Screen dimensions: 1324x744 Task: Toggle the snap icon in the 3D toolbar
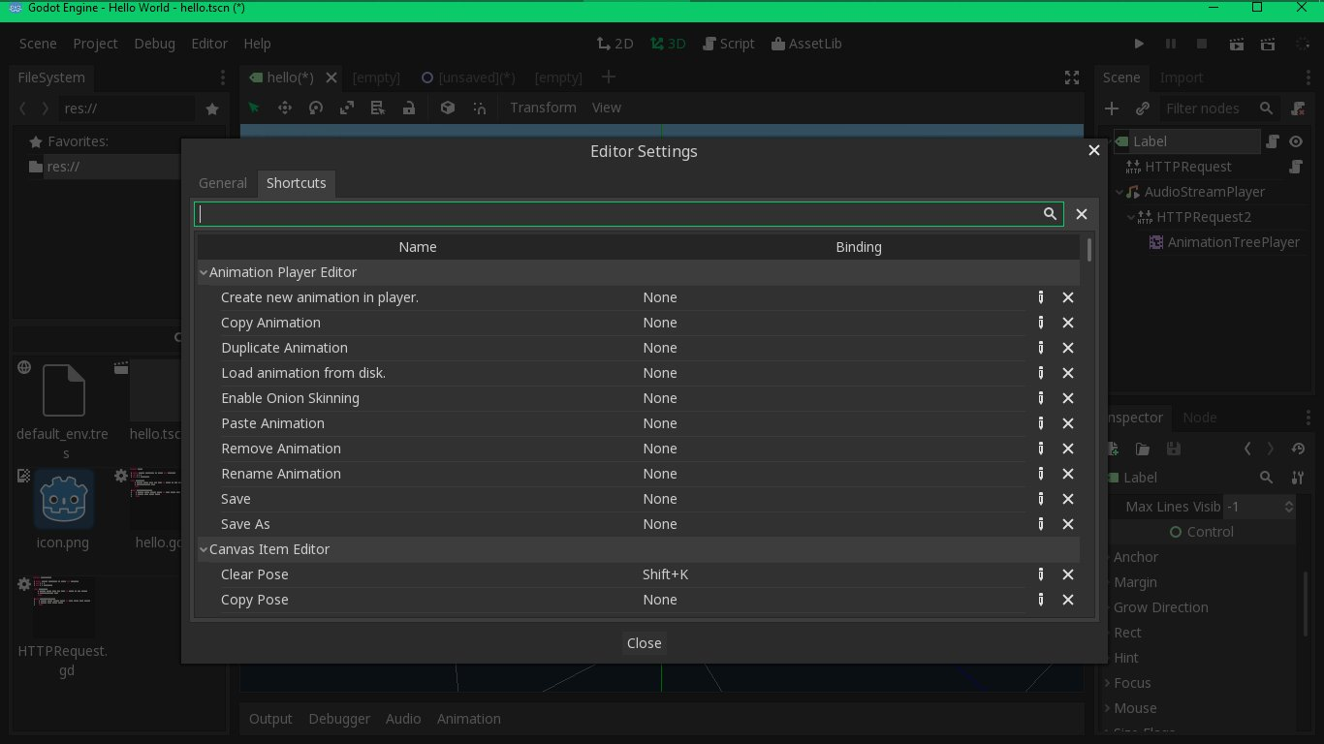point(479,108)
